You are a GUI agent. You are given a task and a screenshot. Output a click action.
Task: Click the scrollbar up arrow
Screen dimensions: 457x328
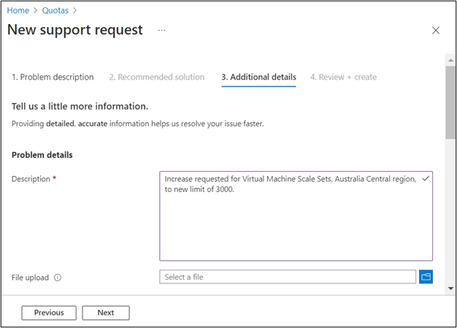450,62
